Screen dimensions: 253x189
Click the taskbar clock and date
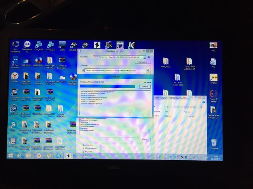click(x=215, y=156)
